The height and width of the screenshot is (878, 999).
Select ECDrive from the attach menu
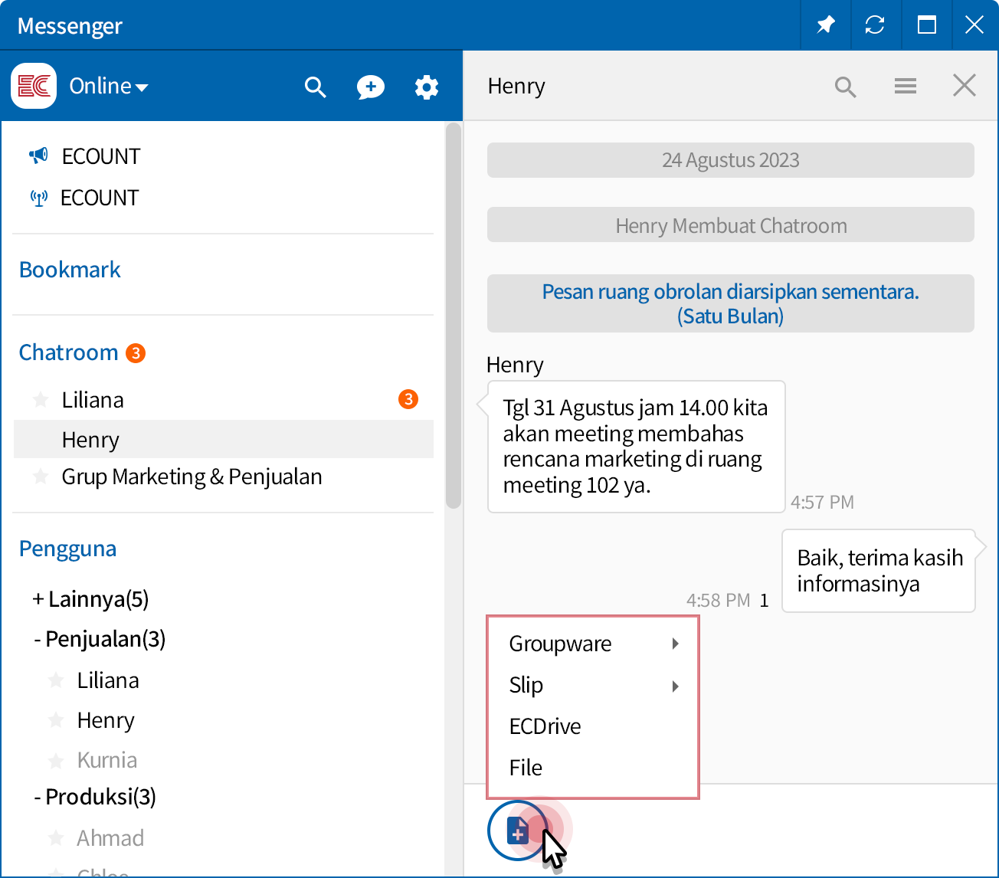coord(545,726)
